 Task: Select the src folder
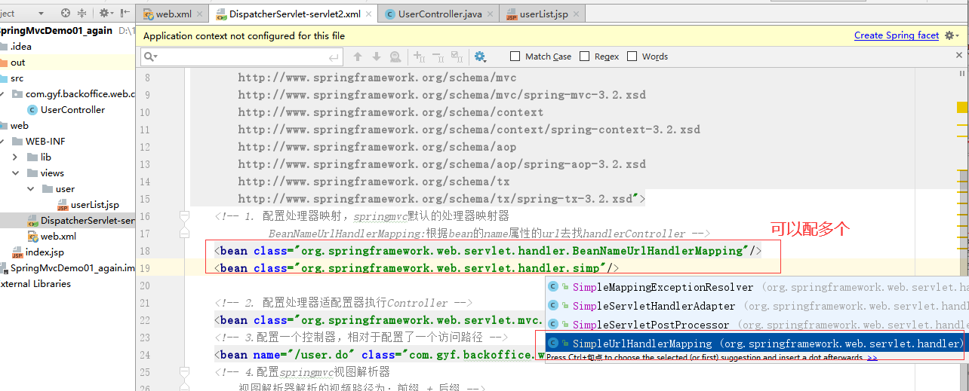pyautogui.click(x=17, y=78)
